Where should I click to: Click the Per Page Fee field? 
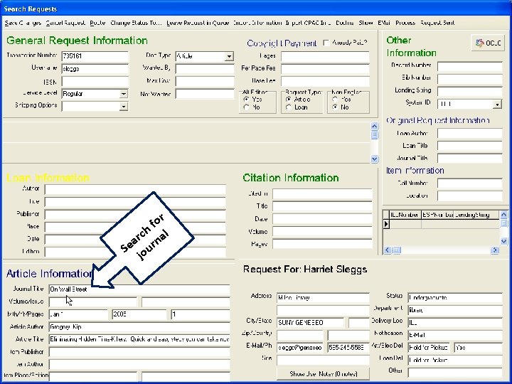[325, 68]
